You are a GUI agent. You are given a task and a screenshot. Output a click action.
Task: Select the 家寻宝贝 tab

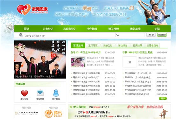tap(78, 45)
